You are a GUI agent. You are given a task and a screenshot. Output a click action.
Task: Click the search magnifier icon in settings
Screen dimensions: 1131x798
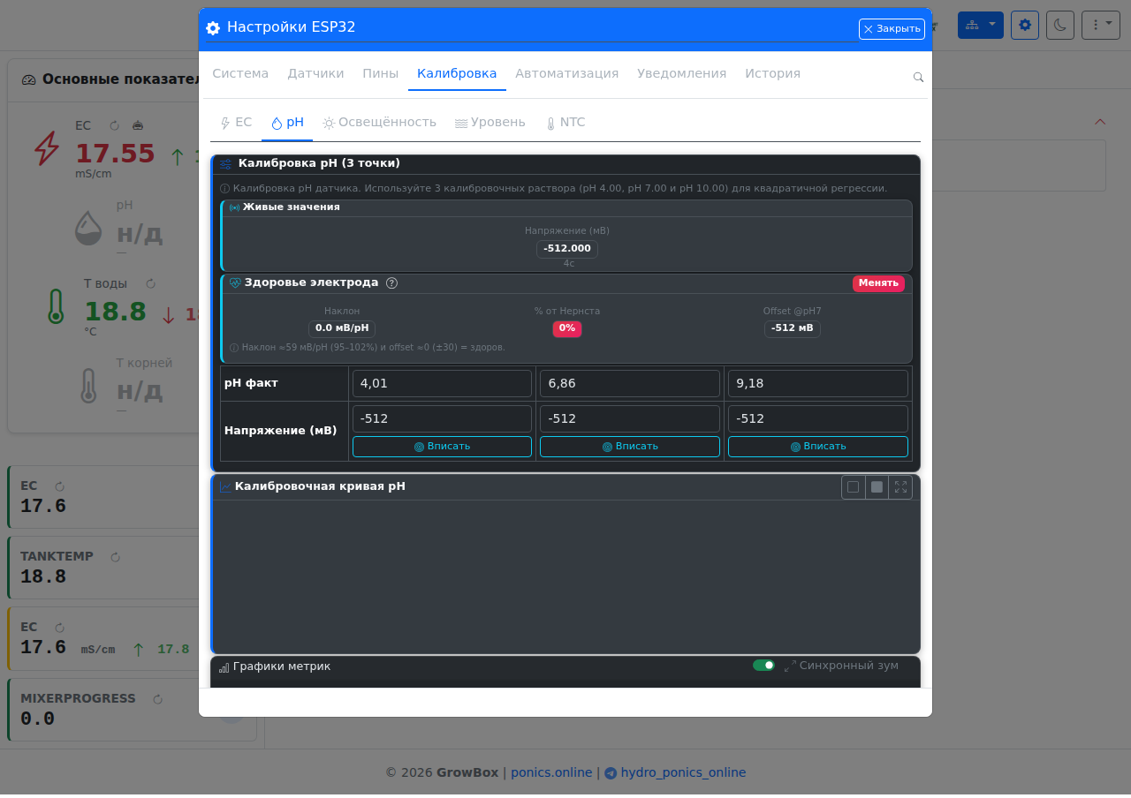(x=918, y=78)
